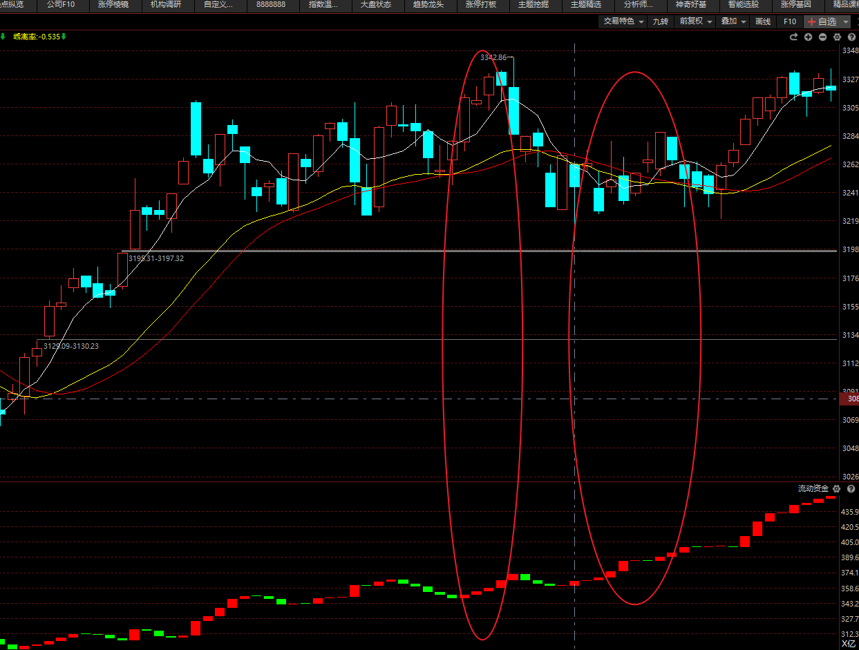The image size is (859, 650).
Task: Click the 3048 price axis value
Action: click(x=850, y=448)
